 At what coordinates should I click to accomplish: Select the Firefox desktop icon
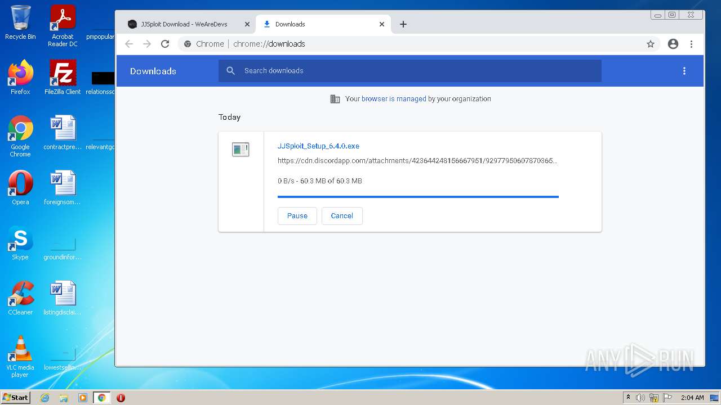click(x=20, y=77)
